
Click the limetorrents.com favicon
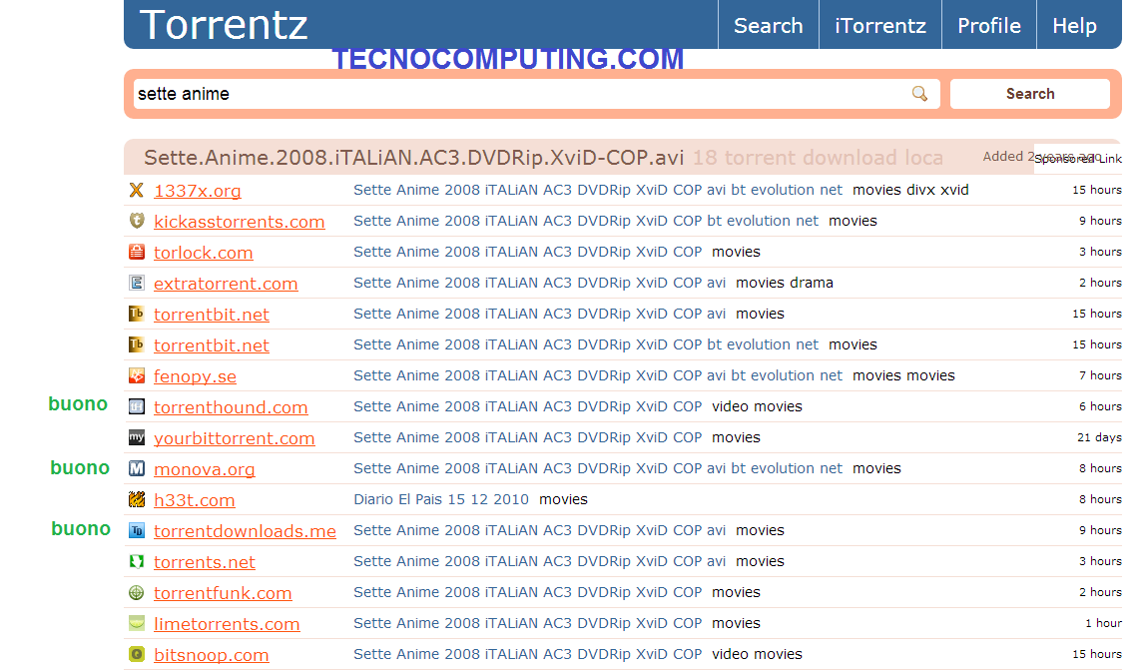[136, 623]
